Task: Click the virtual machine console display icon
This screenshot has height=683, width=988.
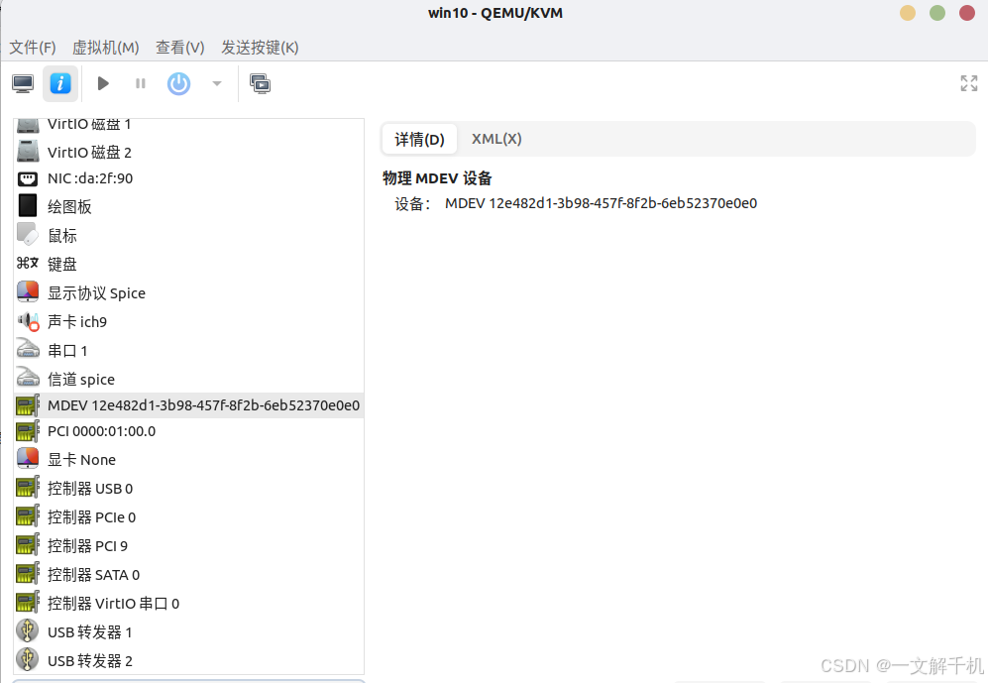Action: pos(22,83)
